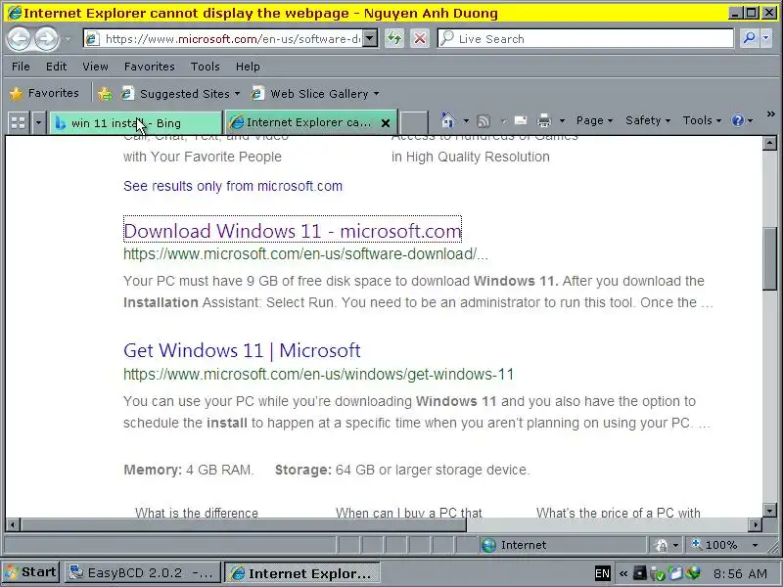The image size is (783, 587).
Task: Click the 8:56 AM system clock
Action: [x=740, y=573]
